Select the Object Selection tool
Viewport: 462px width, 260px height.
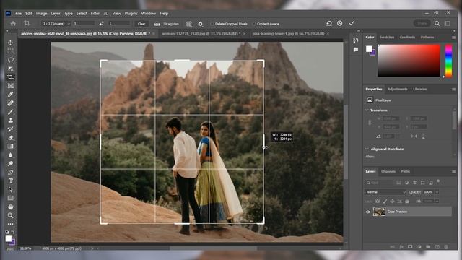pyautogui.click(x=11, y=69)
